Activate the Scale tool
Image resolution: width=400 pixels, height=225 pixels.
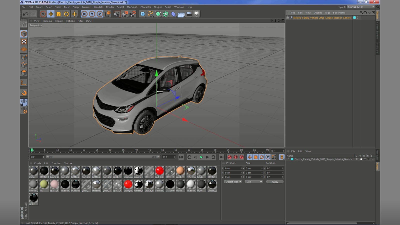[58, 14]
